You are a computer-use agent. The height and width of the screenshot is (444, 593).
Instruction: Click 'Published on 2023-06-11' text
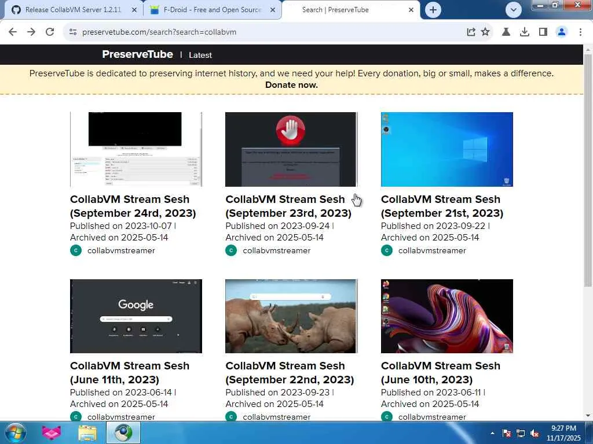pos(431,393)
